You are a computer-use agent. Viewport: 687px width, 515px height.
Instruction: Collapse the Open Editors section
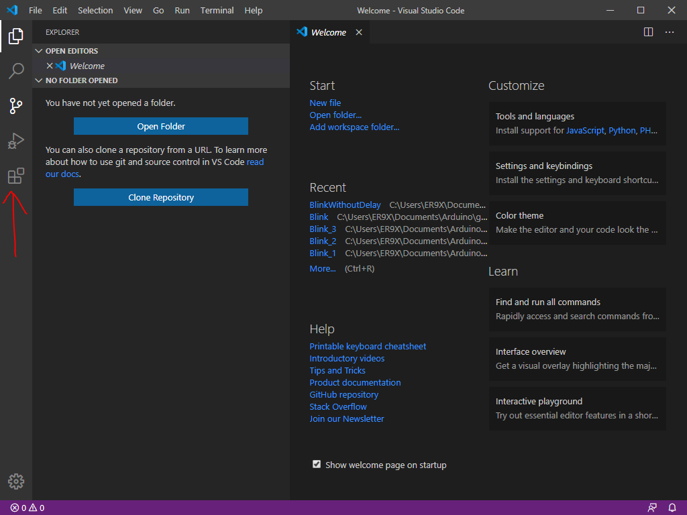[x=38, y=51]
